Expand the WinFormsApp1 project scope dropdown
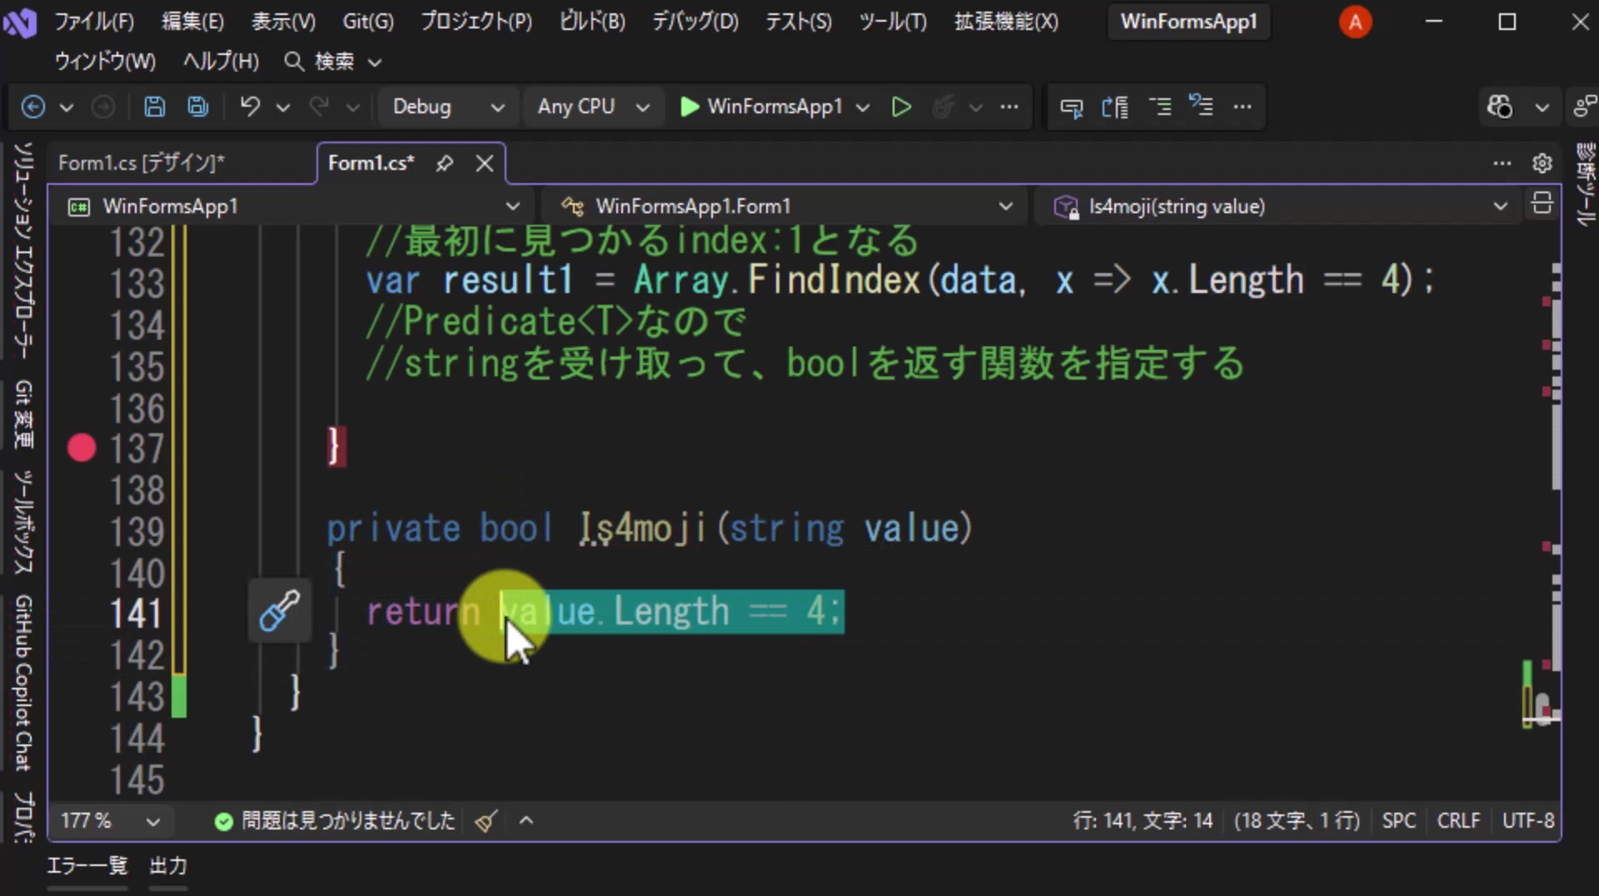1599x896 pixels. tap(513, 206)
